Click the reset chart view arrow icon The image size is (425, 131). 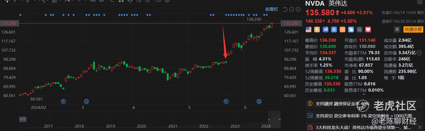pyautogui.click(x=286, y=9)
